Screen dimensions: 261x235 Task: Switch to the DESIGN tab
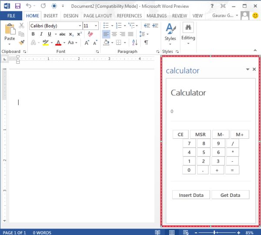point(71,16)
